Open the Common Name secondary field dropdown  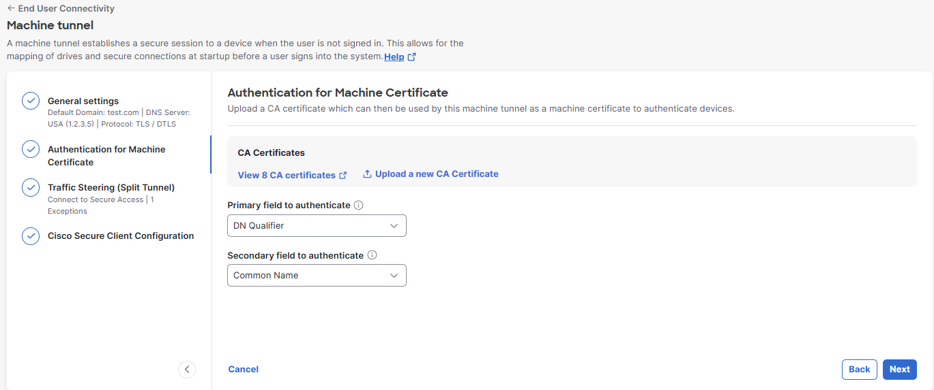317,276
